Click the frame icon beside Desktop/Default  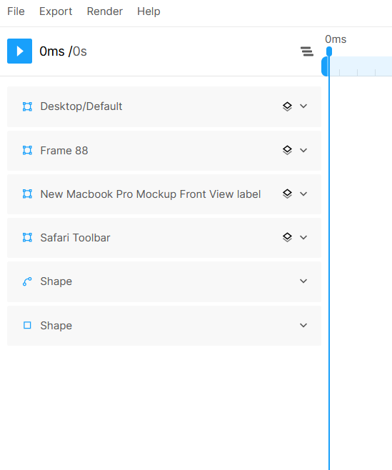pos(27,106)
